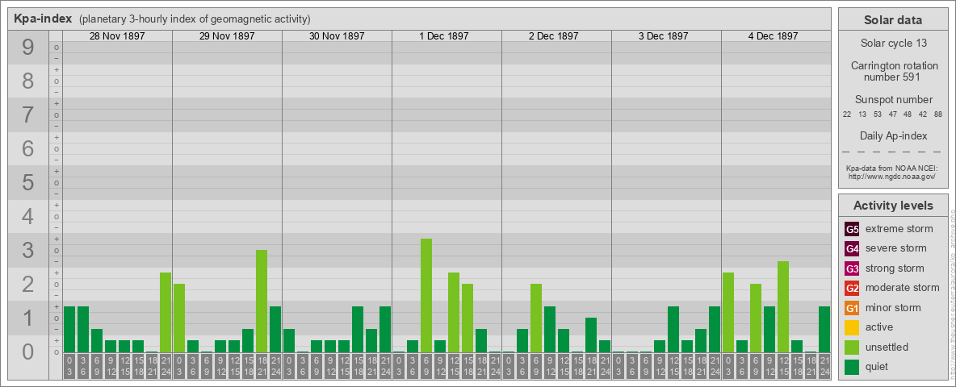The image size is (956, 387).
Task: Click the 1 Dec 12-15 unsettled bar
Action: pos(454,313)
